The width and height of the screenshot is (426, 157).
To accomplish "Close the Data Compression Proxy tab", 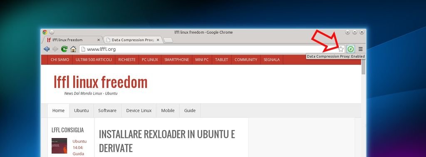I will tap(158, 40).
